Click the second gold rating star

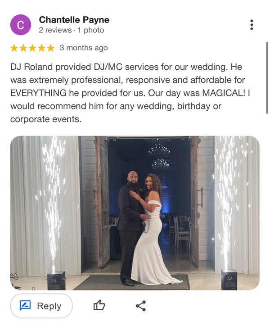pos(23,48)
